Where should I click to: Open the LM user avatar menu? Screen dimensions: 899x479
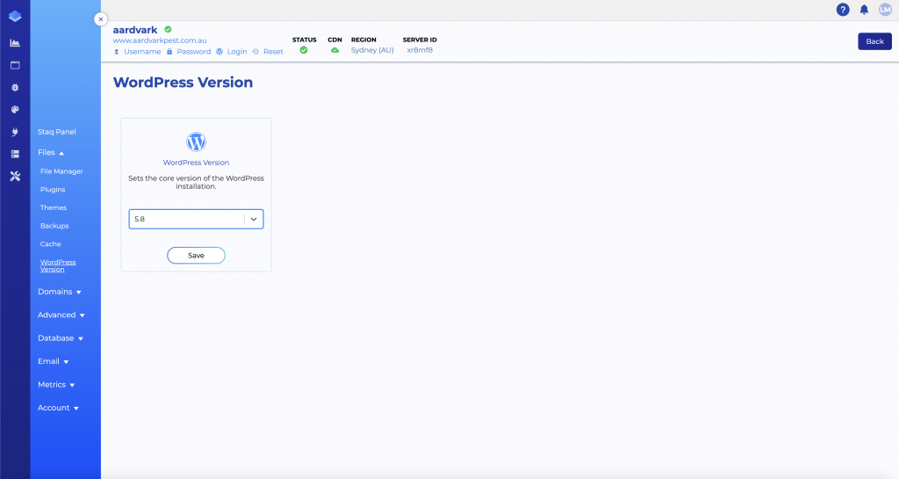coord(885,10)
